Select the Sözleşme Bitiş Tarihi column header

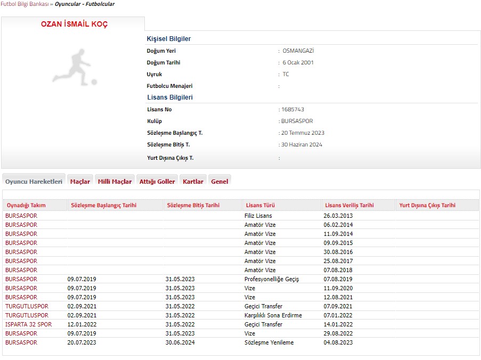click(193, 206)
